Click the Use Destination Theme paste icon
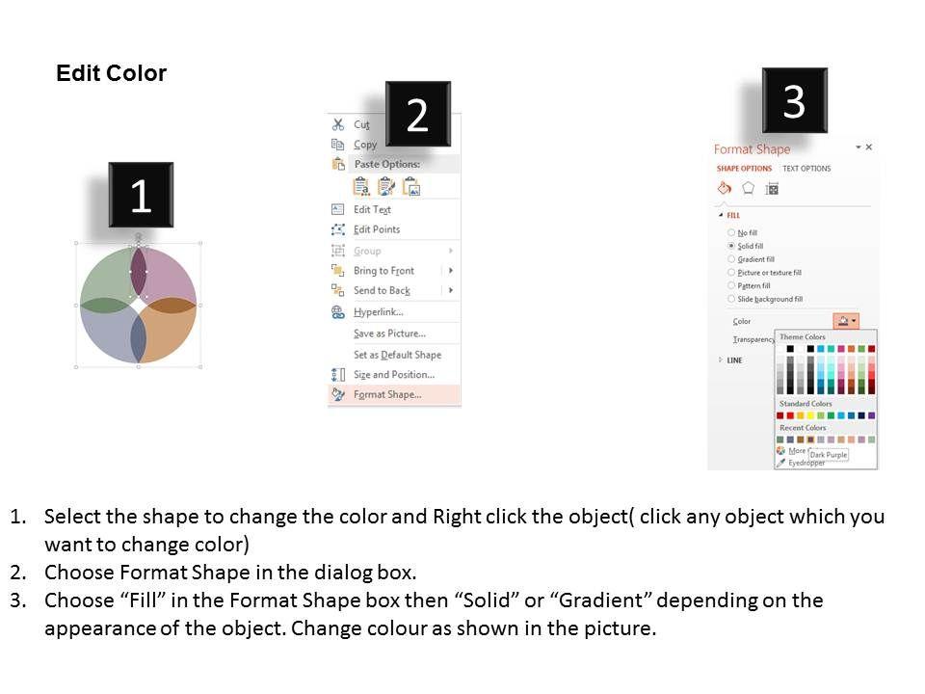This screenshot has height=694, width=925. (x=362, y=186)
